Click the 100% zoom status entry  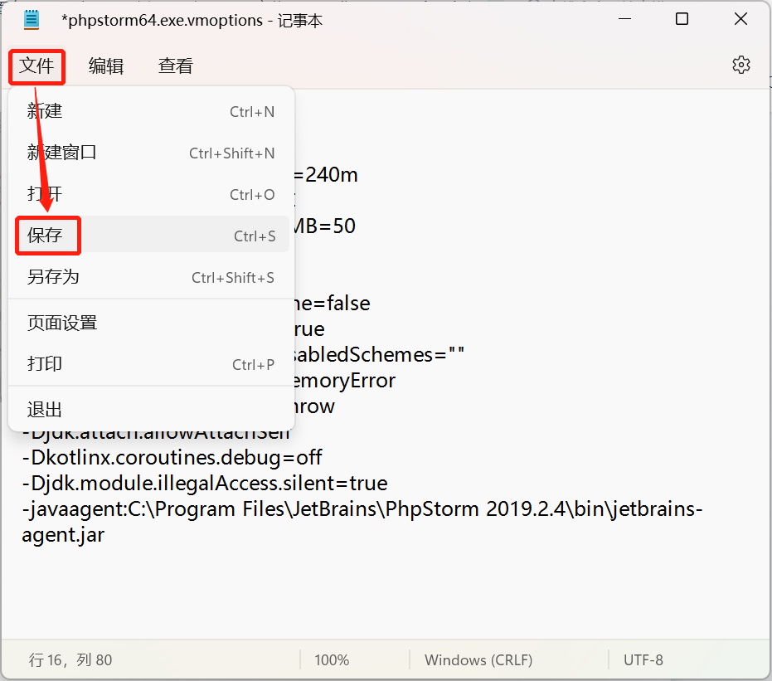coord(332,659)
